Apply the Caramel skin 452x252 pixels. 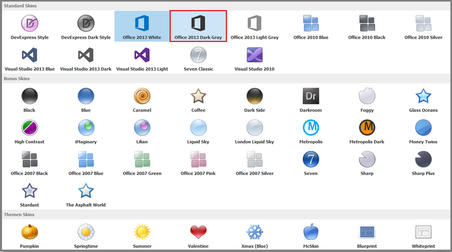coord(142,100)
